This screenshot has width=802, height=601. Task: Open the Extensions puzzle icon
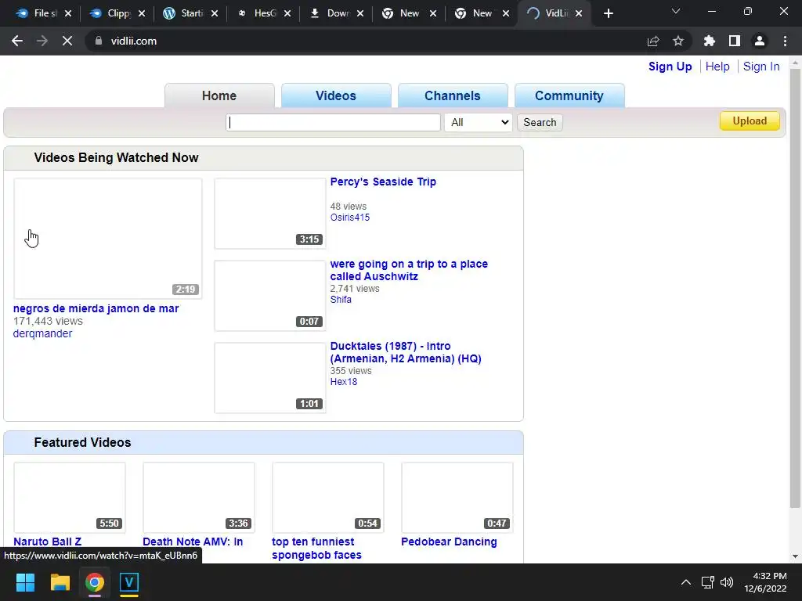(x=710, y=41)
